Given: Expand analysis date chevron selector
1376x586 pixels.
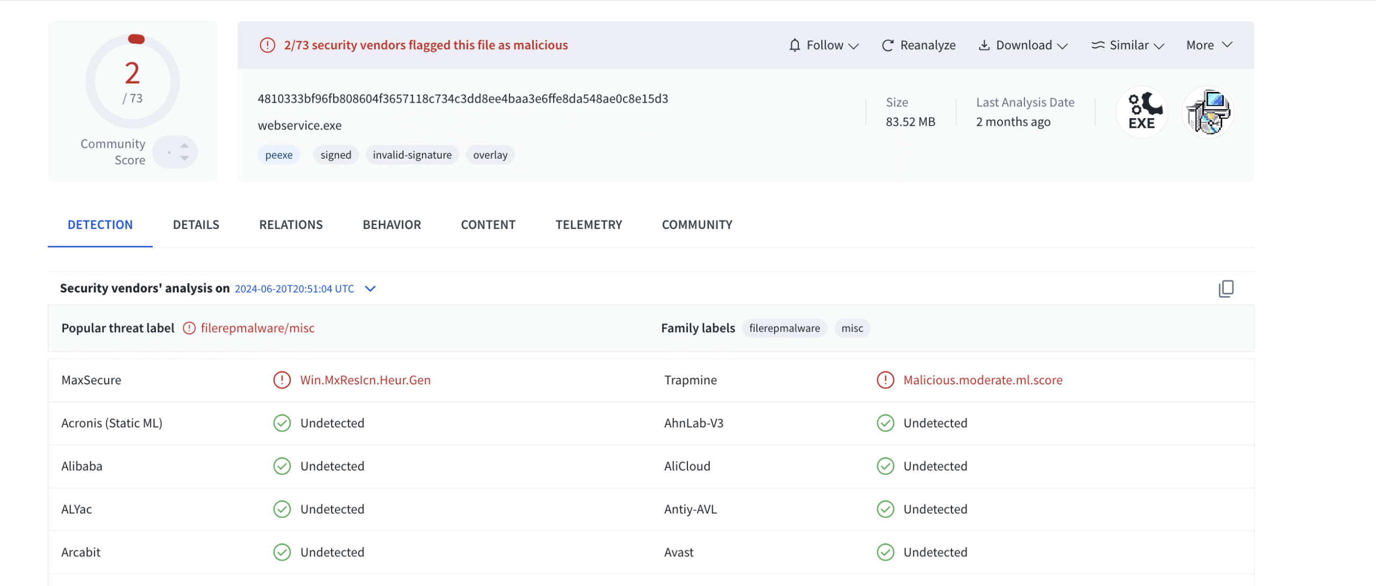Looking at the screenshot, I should [x=370, y=289].
